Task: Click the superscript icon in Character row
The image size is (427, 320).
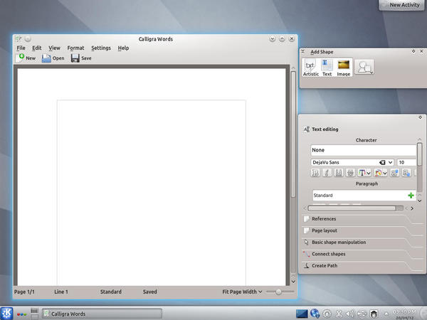Action: pos(394,173)
